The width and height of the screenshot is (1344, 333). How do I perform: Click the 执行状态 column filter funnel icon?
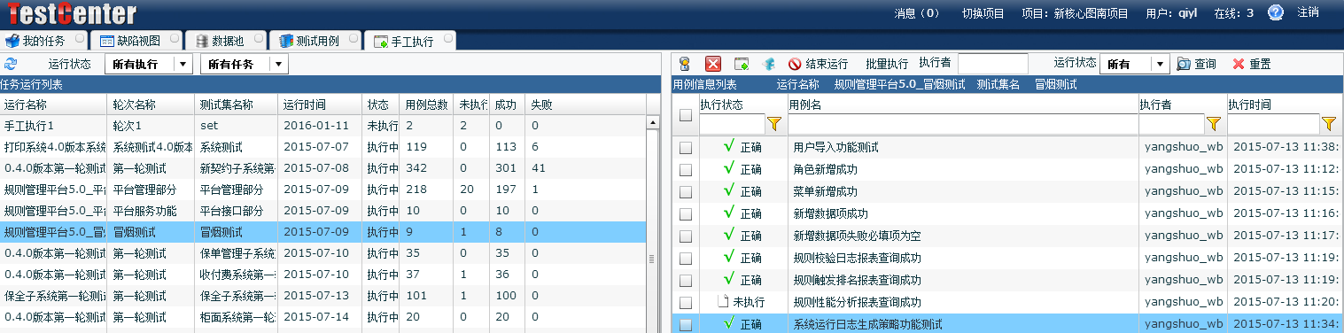[x=773, y=123]
